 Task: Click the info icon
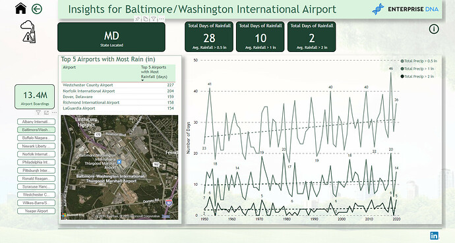434,29
